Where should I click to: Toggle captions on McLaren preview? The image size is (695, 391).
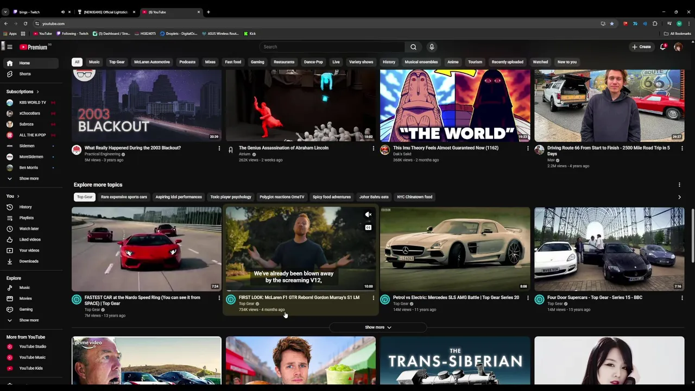pyautogui.click(x=368, y=228)
